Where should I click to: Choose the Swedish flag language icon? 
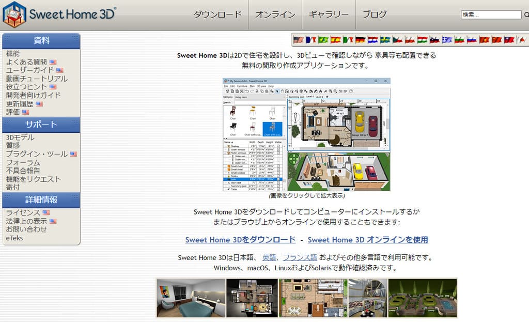(385, 39)
